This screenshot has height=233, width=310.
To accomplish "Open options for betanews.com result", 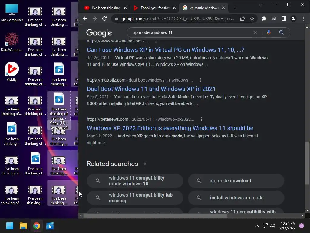I will point(201,119).
